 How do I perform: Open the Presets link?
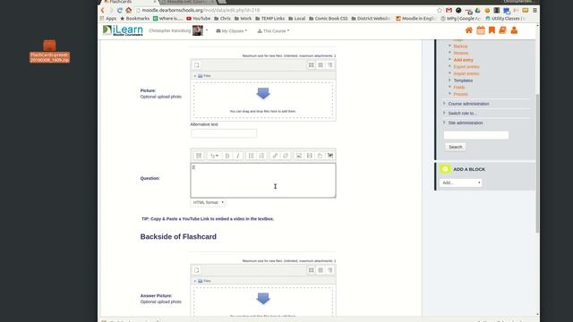pyautogui.click(x=460, y=94)
